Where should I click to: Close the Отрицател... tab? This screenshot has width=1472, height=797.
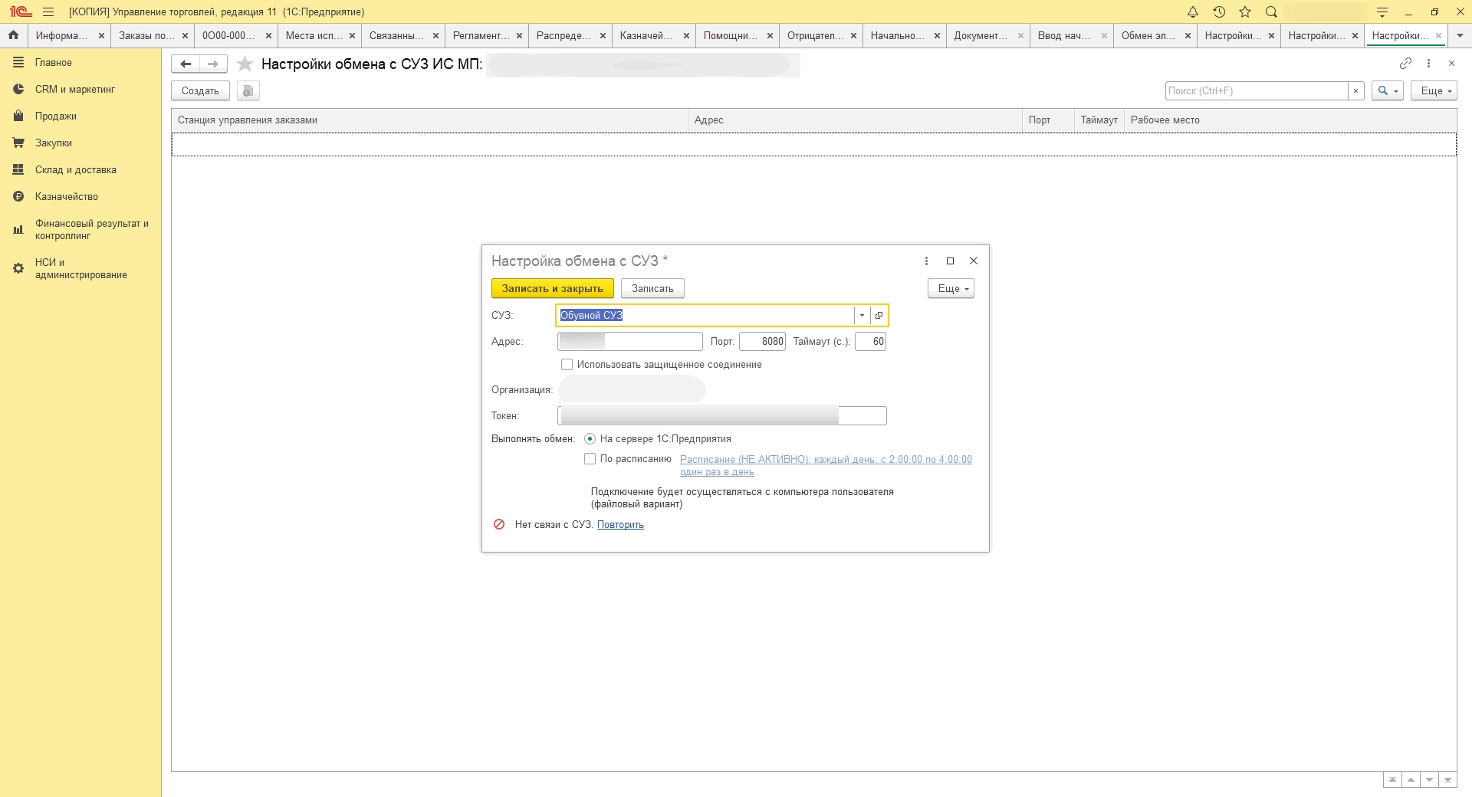point(853,36)
